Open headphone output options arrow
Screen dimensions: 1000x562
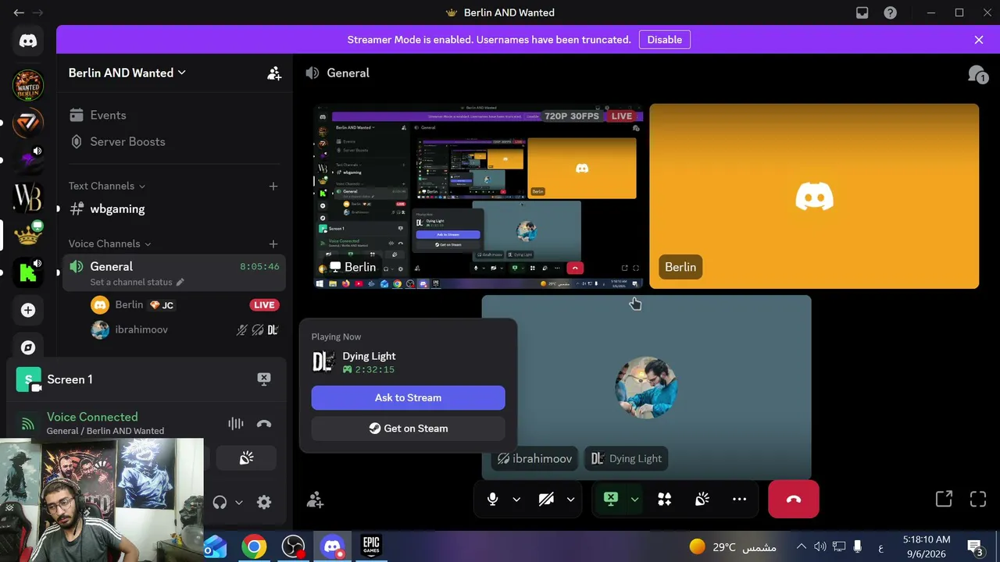(239, 502)
